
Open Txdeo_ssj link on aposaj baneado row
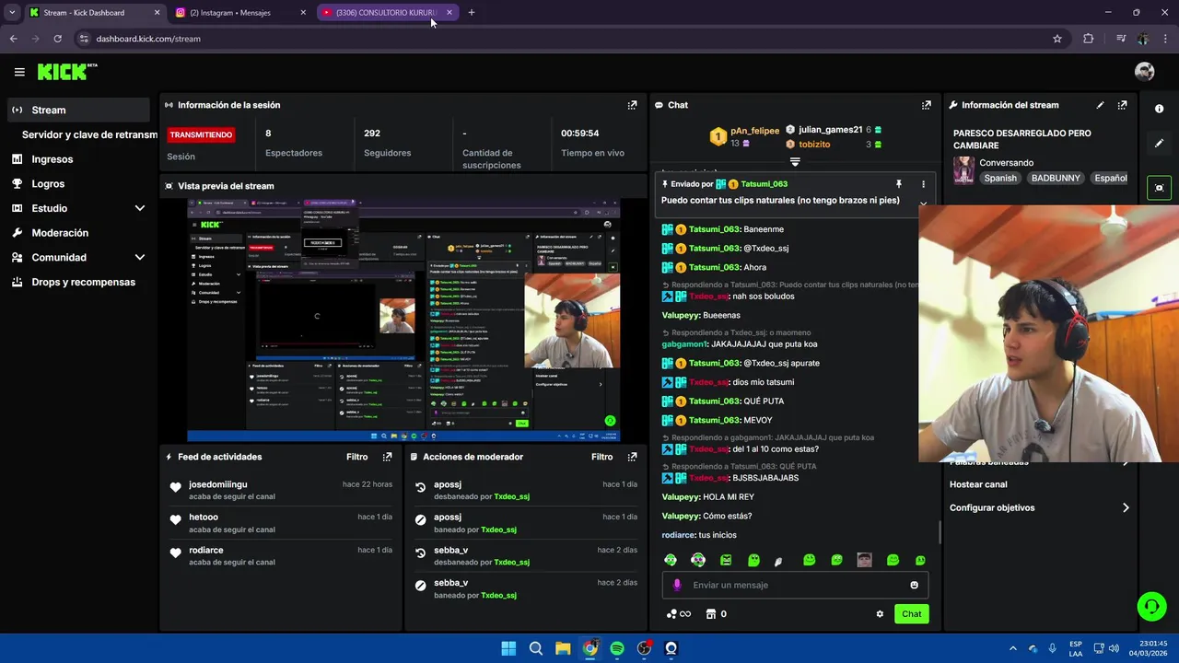pyautogui.click(x=498, y=529)
